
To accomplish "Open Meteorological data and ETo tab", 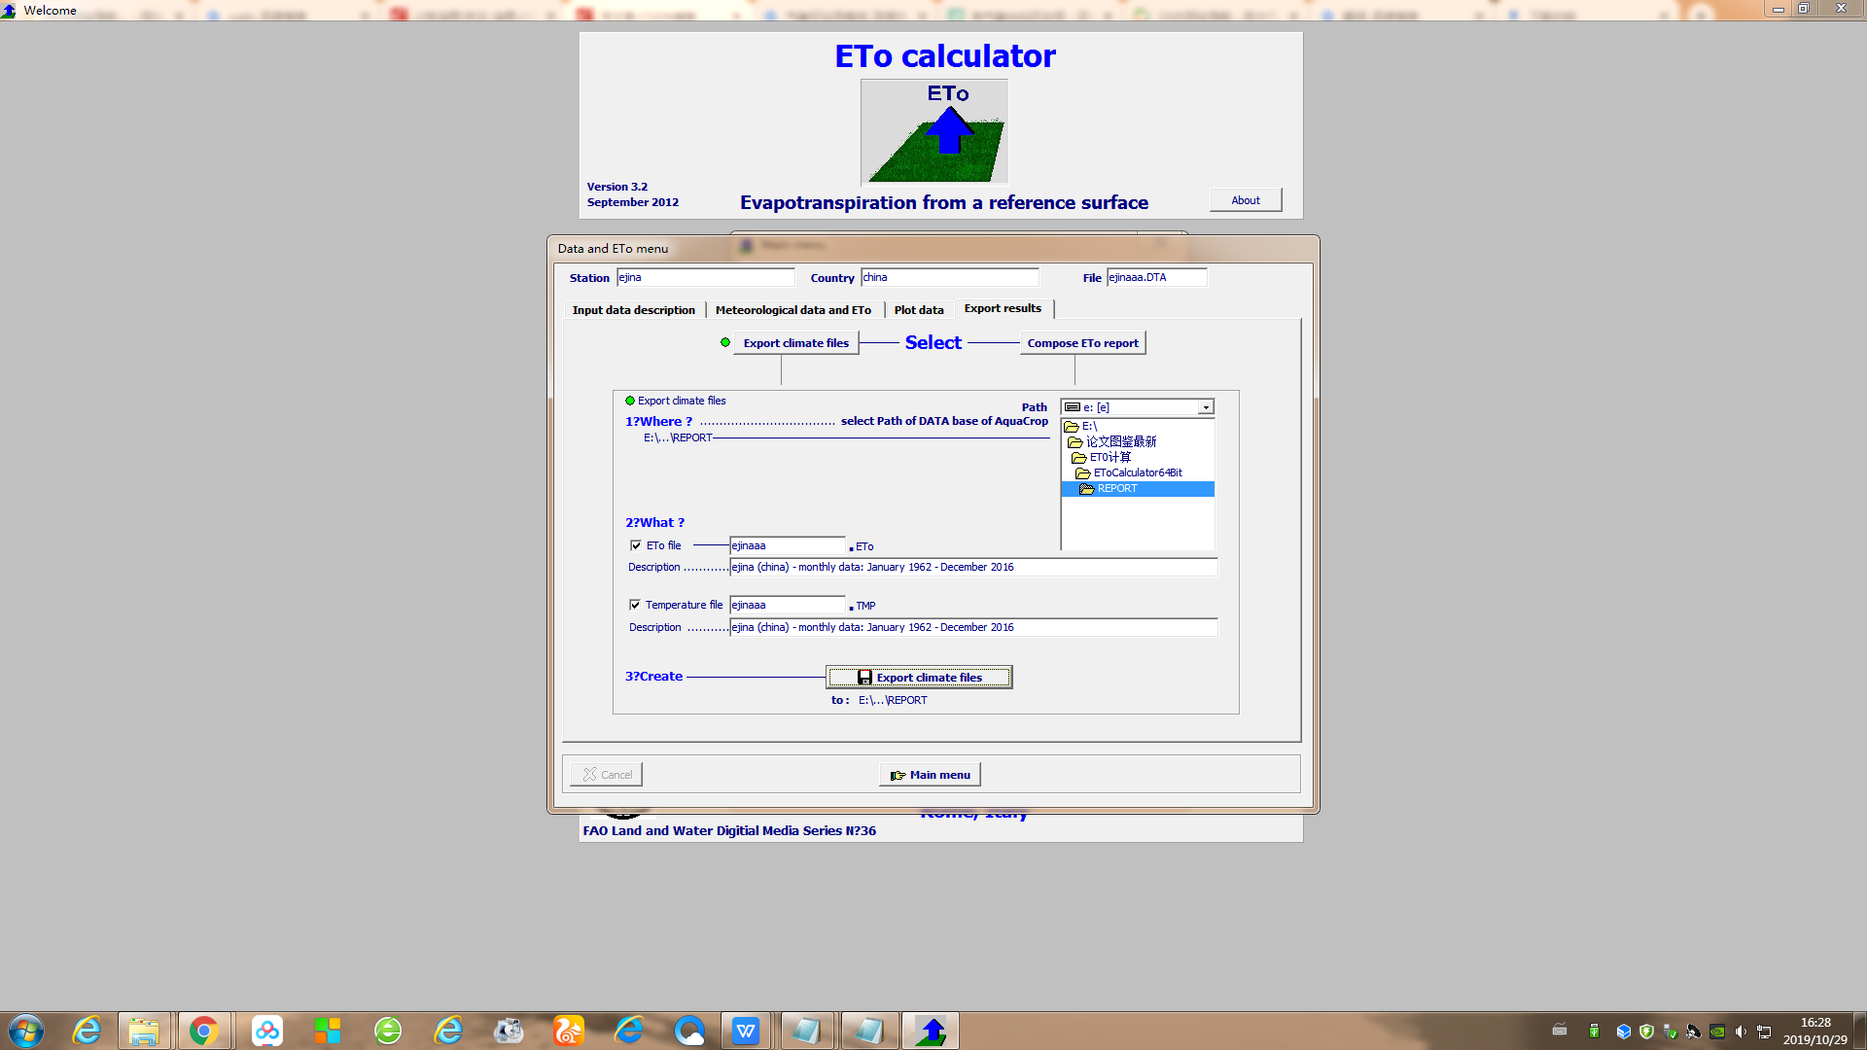I will coord(793,310).
